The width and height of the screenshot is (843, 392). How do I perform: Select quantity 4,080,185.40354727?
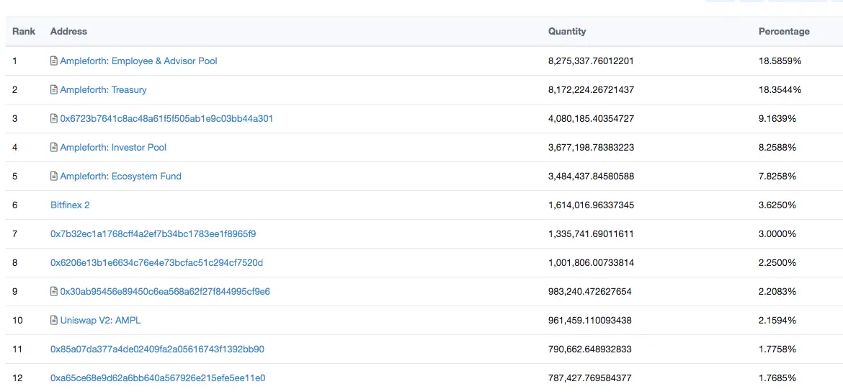tap(591, 118)
